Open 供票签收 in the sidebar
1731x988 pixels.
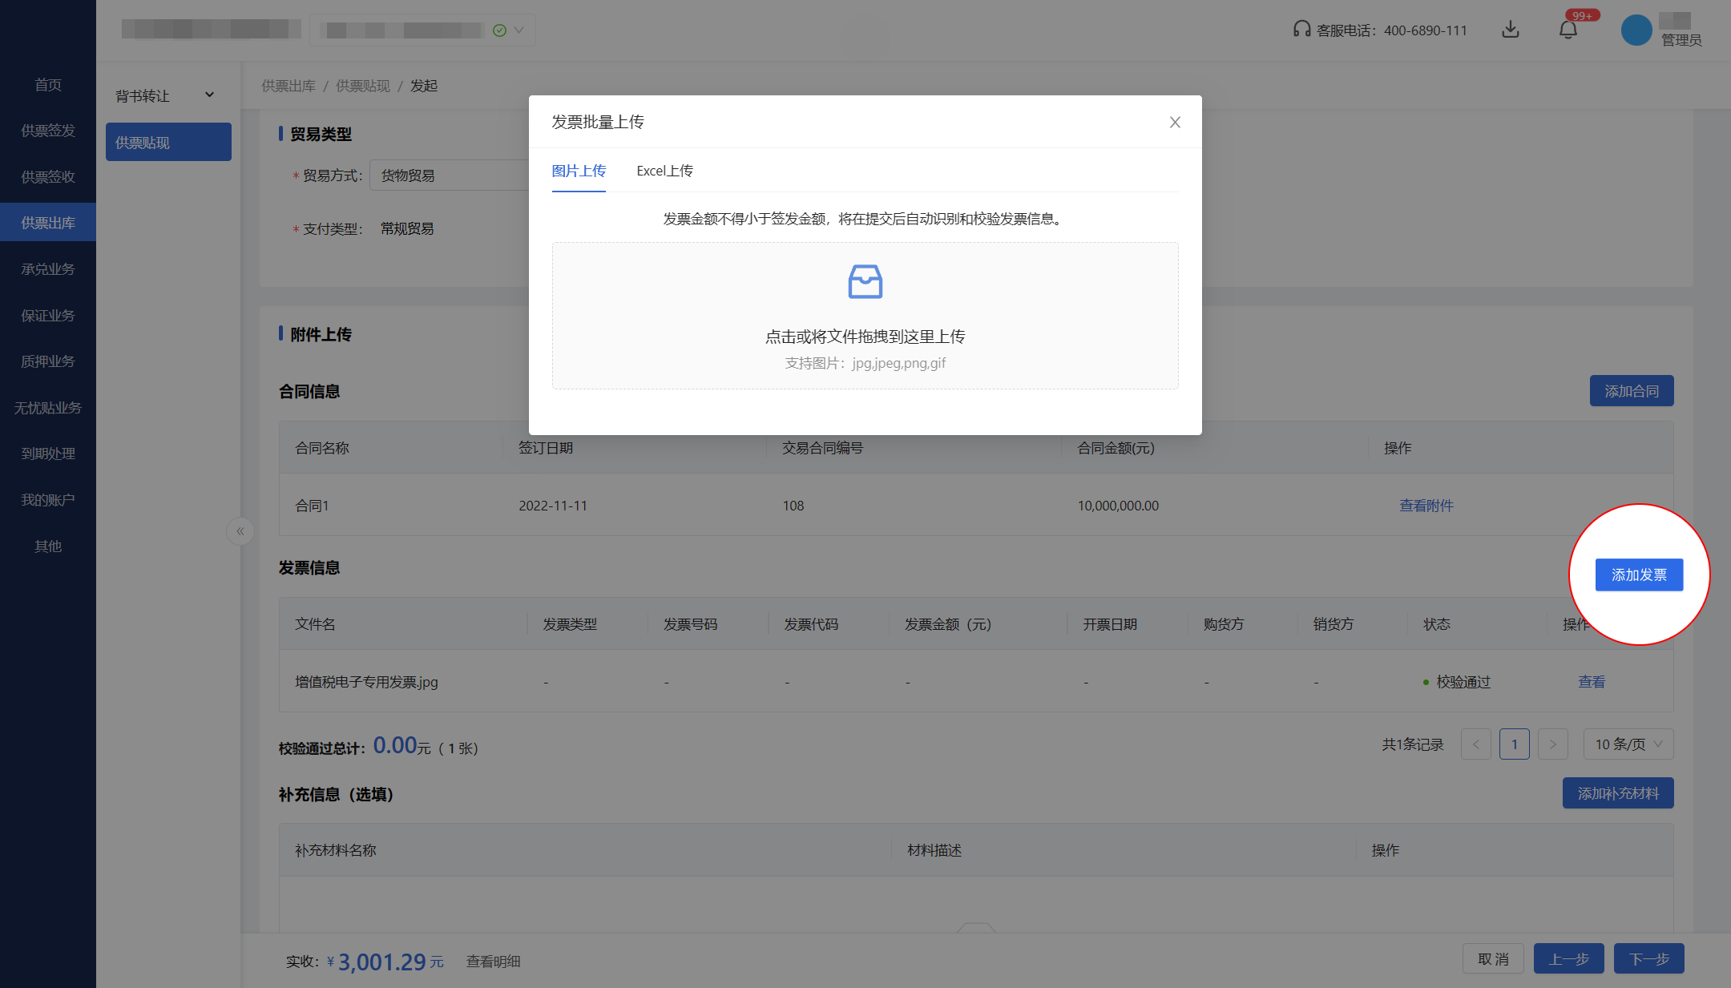point(48,177)
